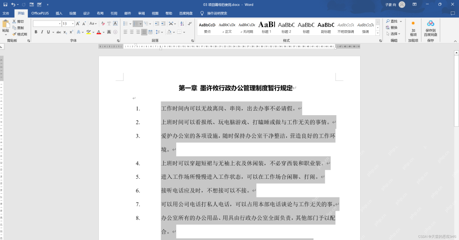Click the Copy (复制) icon
This screenshot has width=459, height=240.
pyautogui.click(x=14, y=28)
